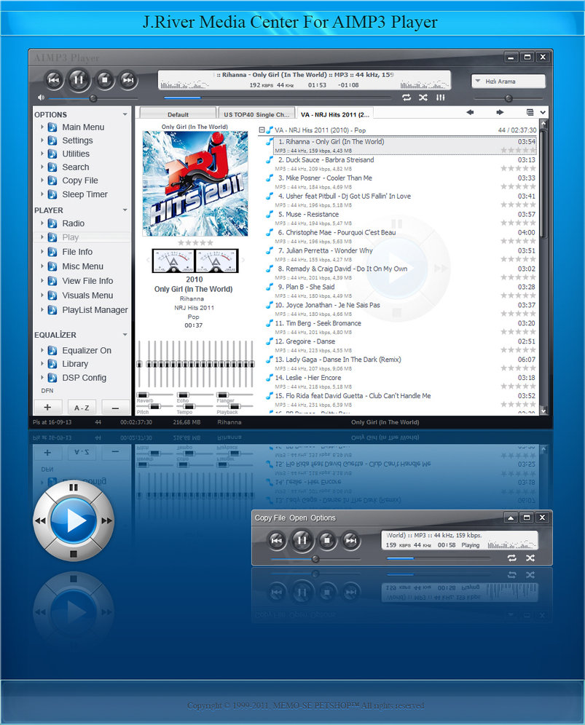Switch to the Default playlist tab
The height and width of the screenshot is (725, 585).
(x=178, y=114)
